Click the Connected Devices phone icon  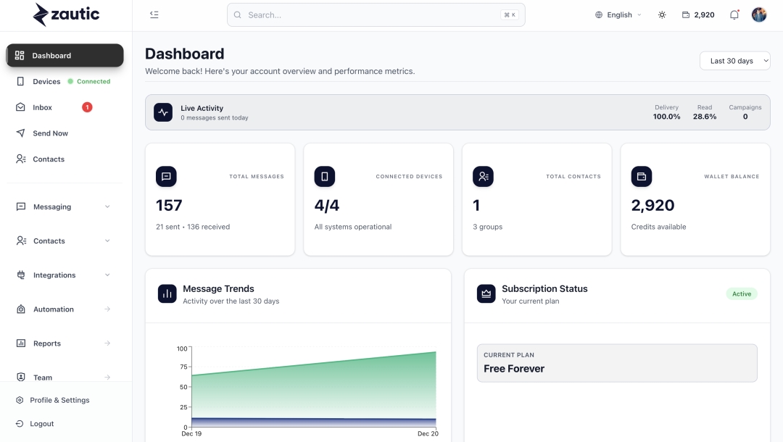tap(324, 176)
